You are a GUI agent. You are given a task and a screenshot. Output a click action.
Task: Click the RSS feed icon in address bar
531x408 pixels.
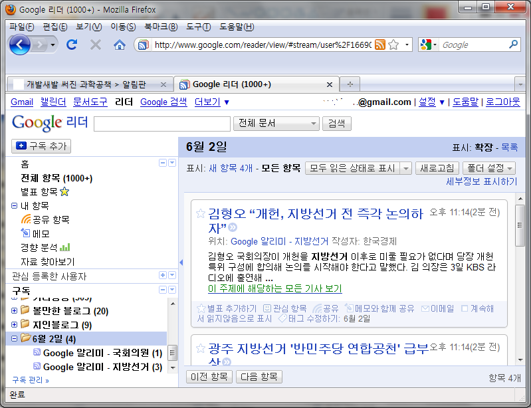(x=379, y=45)
